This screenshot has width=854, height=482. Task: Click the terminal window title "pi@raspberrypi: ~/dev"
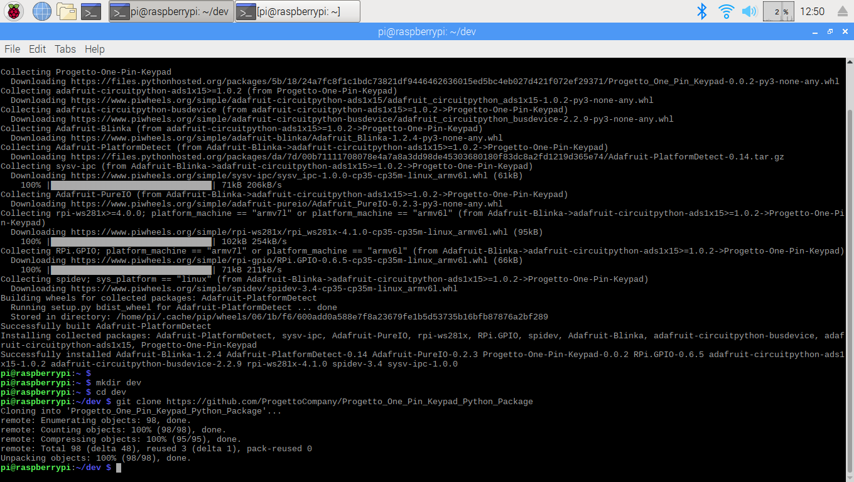[426, 32]
